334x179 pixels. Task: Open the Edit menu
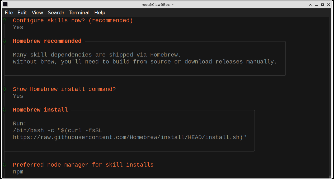[x=22, y=12]
